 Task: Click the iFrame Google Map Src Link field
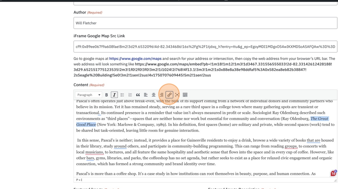pos(205,46)
